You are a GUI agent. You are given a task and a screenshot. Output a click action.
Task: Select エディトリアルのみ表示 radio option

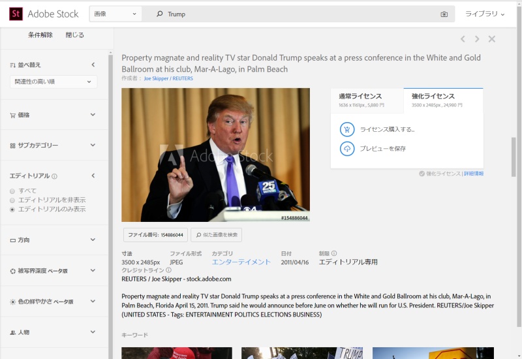(x=12, y=210)
